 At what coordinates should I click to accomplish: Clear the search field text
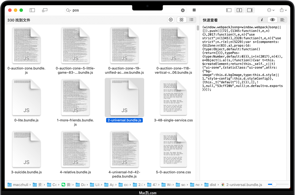point(183,10)
